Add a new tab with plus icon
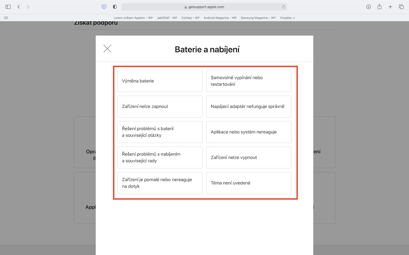The height and width of the screenshot is (255, 409). click(390, 7)
